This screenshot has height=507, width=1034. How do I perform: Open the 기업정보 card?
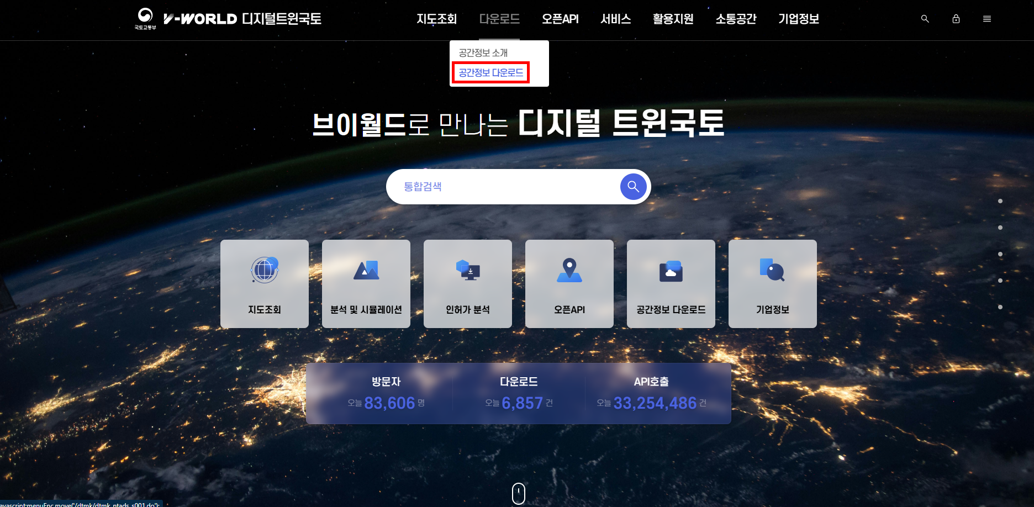pyautogui.click(x=773, y=284)
